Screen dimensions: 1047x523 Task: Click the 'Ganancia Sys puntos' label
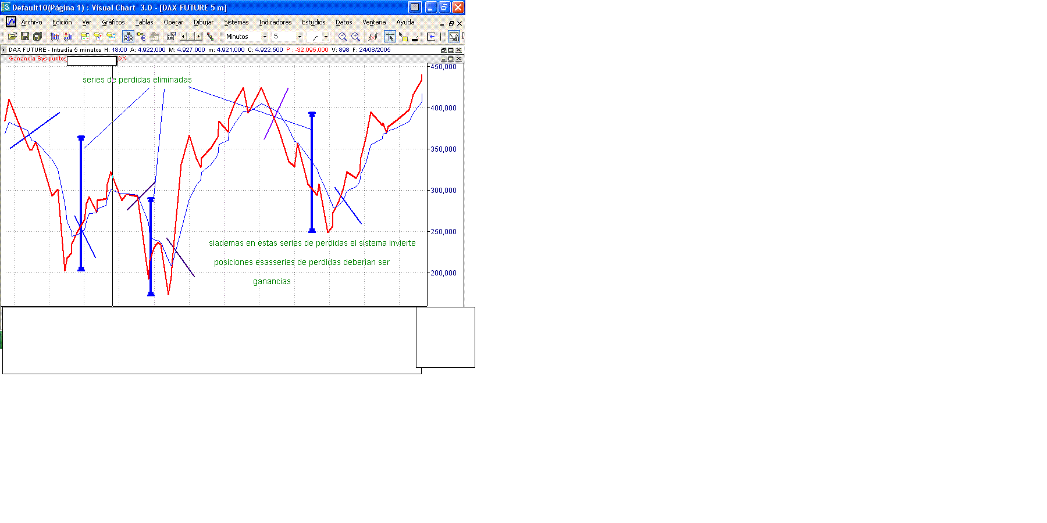click(37, 59)
